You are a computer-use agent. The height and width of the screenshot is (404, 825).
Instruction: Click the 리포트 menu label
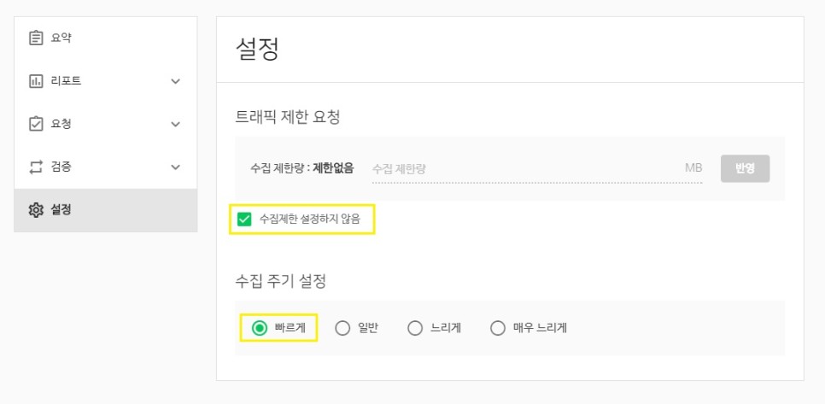(66, 81)
